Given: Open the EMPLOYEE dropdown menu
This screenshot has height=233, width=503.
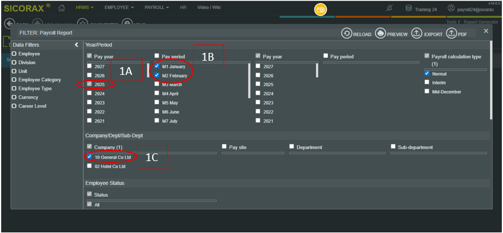Looking at the screenshot, I should click(x=119, y=7).
